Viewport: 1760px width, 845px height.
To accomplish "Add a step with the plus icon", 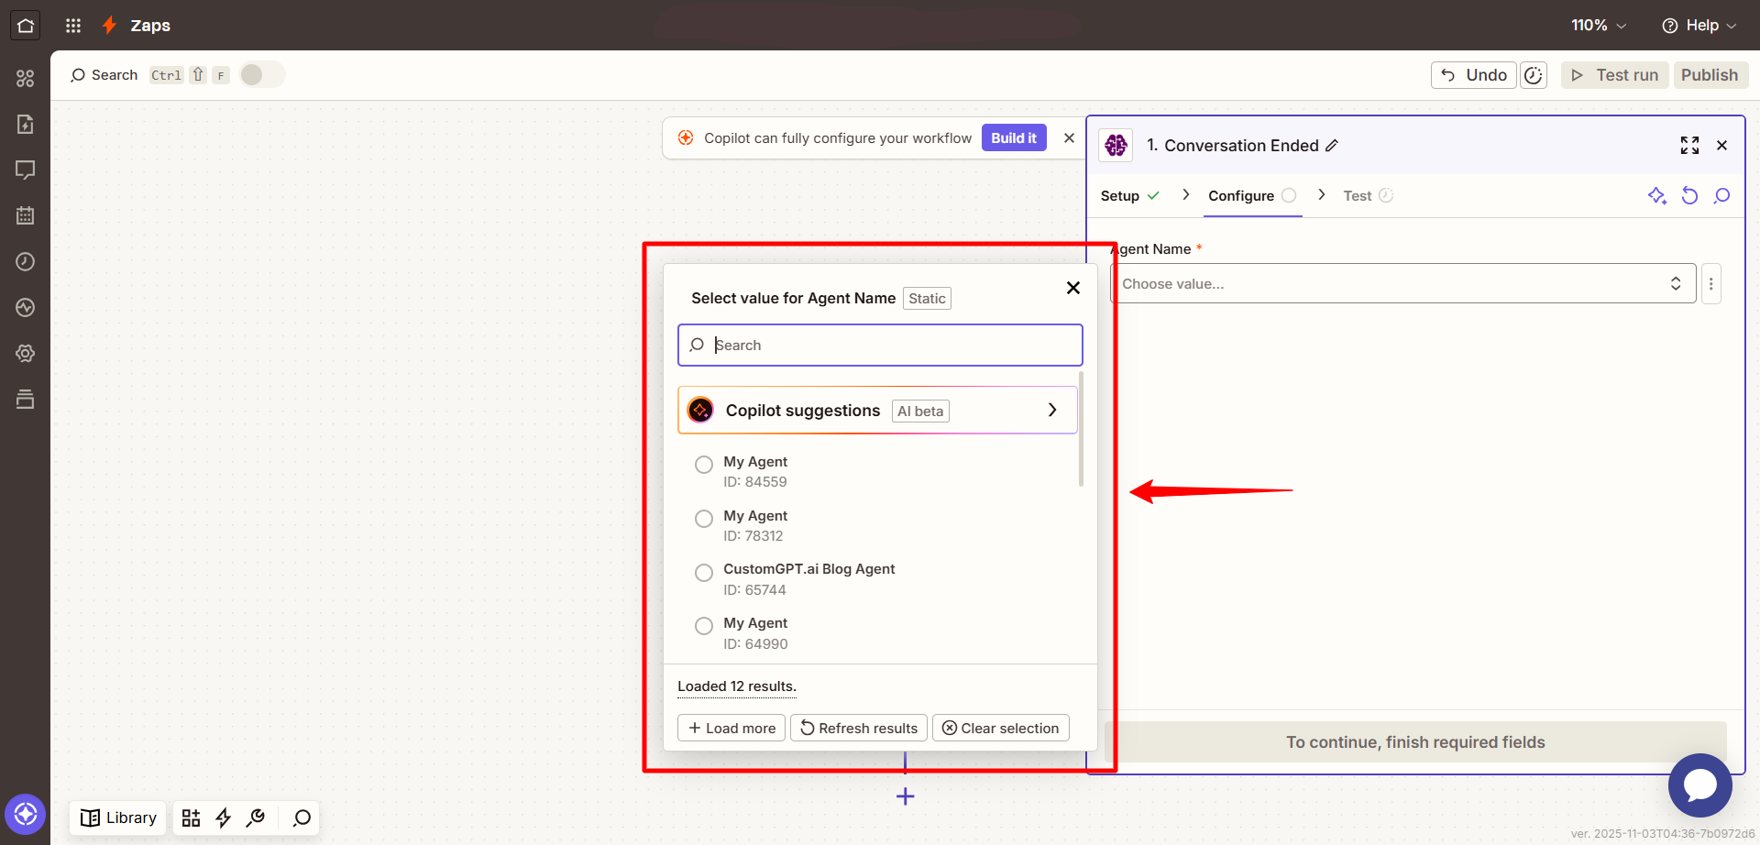I will [x=906, y=796].
